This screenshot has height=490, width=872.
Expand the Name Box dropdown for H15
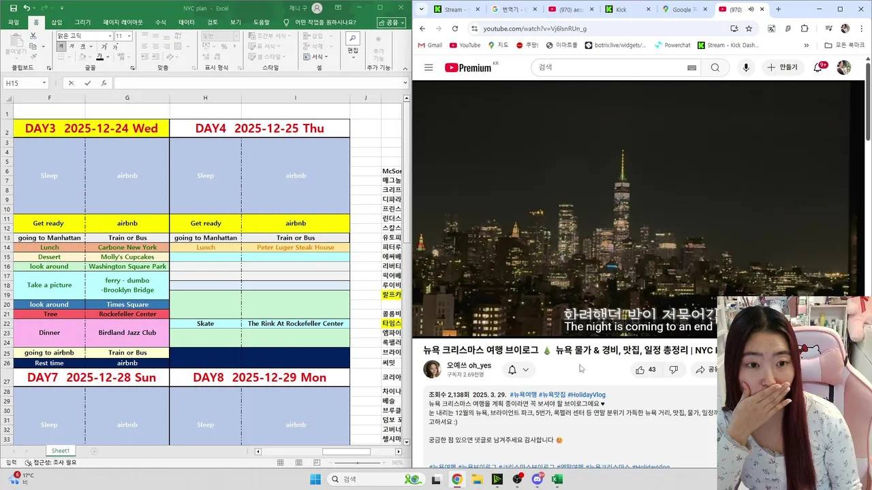click(44, 83)
